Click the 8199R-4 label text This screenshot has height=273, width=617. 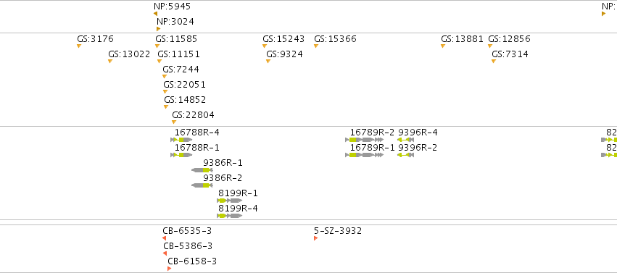238,208
